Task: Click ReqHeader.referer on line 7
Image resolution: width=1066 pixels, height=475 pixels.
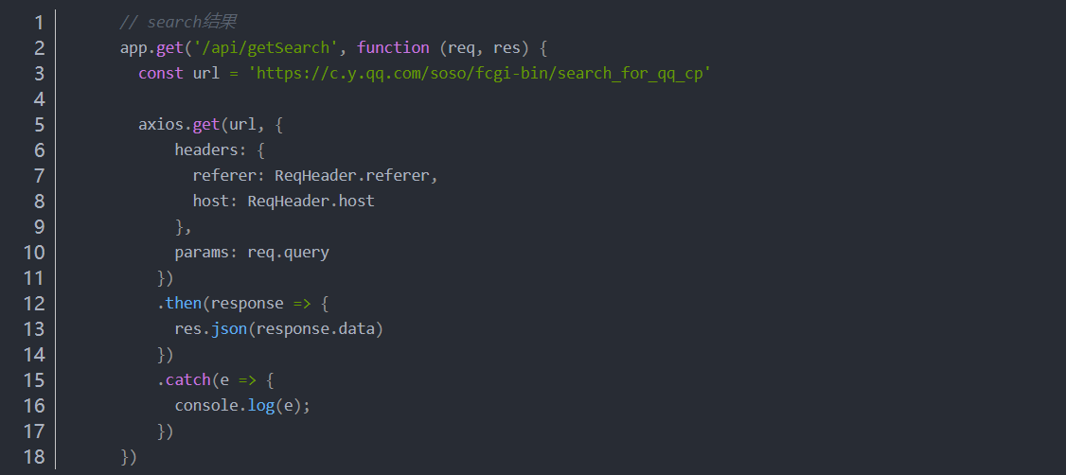Action: pyautogui.click(x=352, y=176)
